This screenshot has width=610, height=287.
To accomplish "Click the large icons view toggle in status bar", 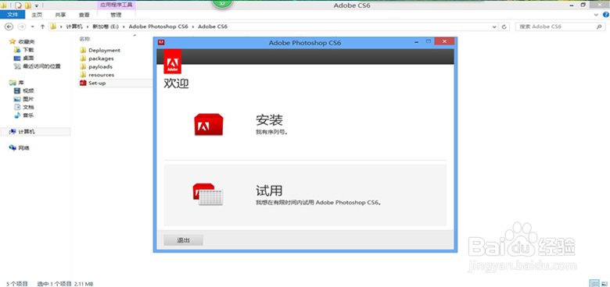I will 604,284.
